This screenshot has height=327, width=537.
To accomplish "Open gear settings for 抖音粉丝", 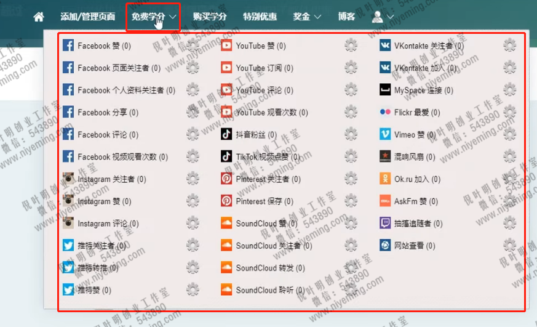I will tap(351, 134).
